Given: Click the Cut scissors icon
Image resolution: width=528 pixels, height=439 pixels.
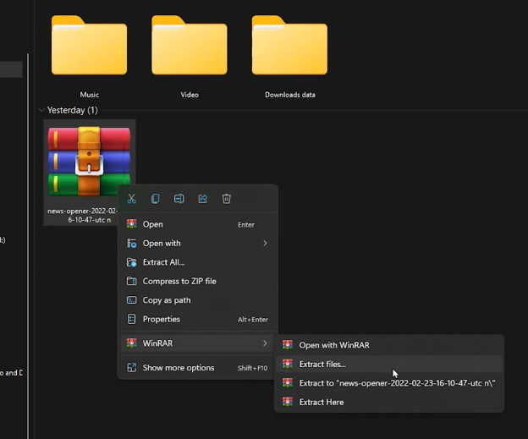Looking at the screenshot, I should click(131, 199).
